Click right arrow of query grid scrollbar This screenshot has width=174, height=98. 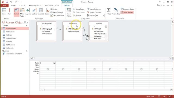172,90
